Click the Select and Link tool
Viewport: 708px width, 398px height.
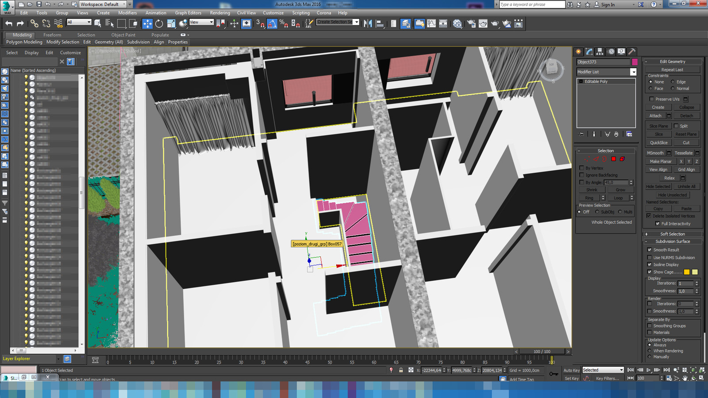(34, 23)
